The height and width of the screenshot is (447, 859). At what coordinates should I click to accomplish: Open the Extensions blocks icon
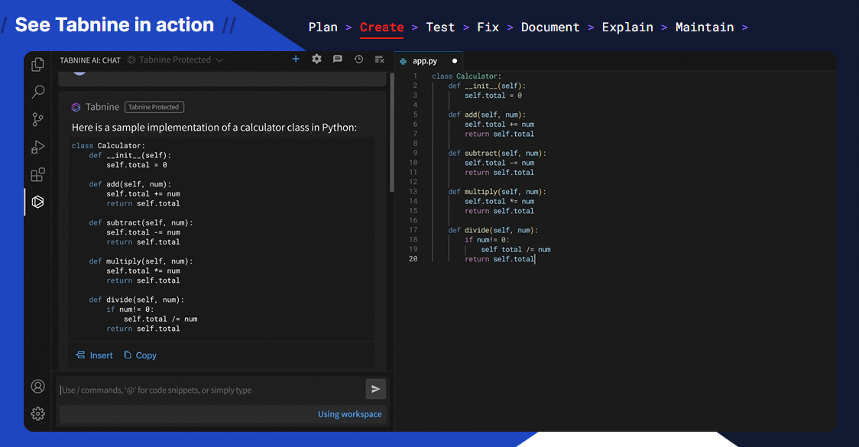point(37,175)
